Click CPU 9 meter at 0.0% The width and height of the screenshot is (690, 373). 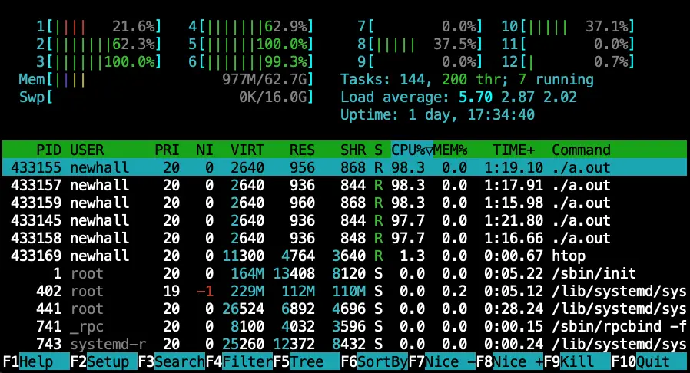(x=420, y=61)
